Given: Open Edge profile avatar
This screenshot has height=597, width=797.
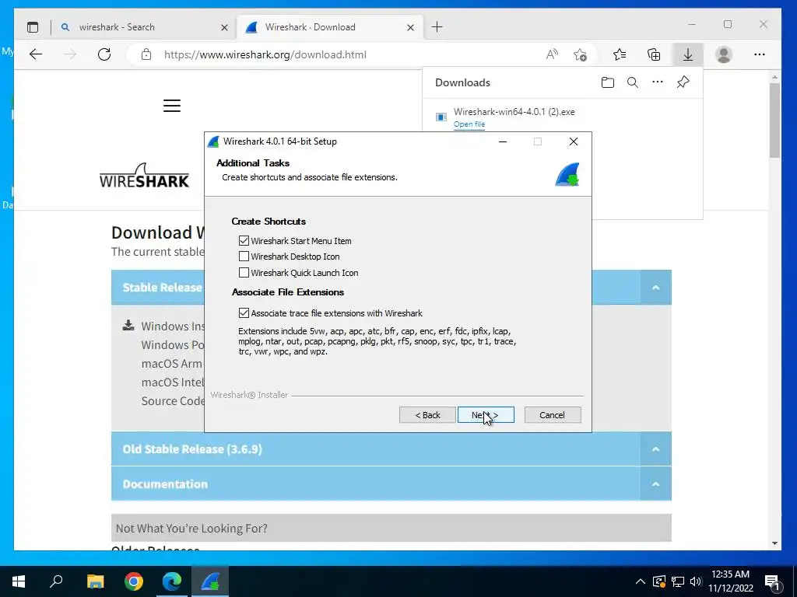Looking at the screenshot, I should (723, 54).
